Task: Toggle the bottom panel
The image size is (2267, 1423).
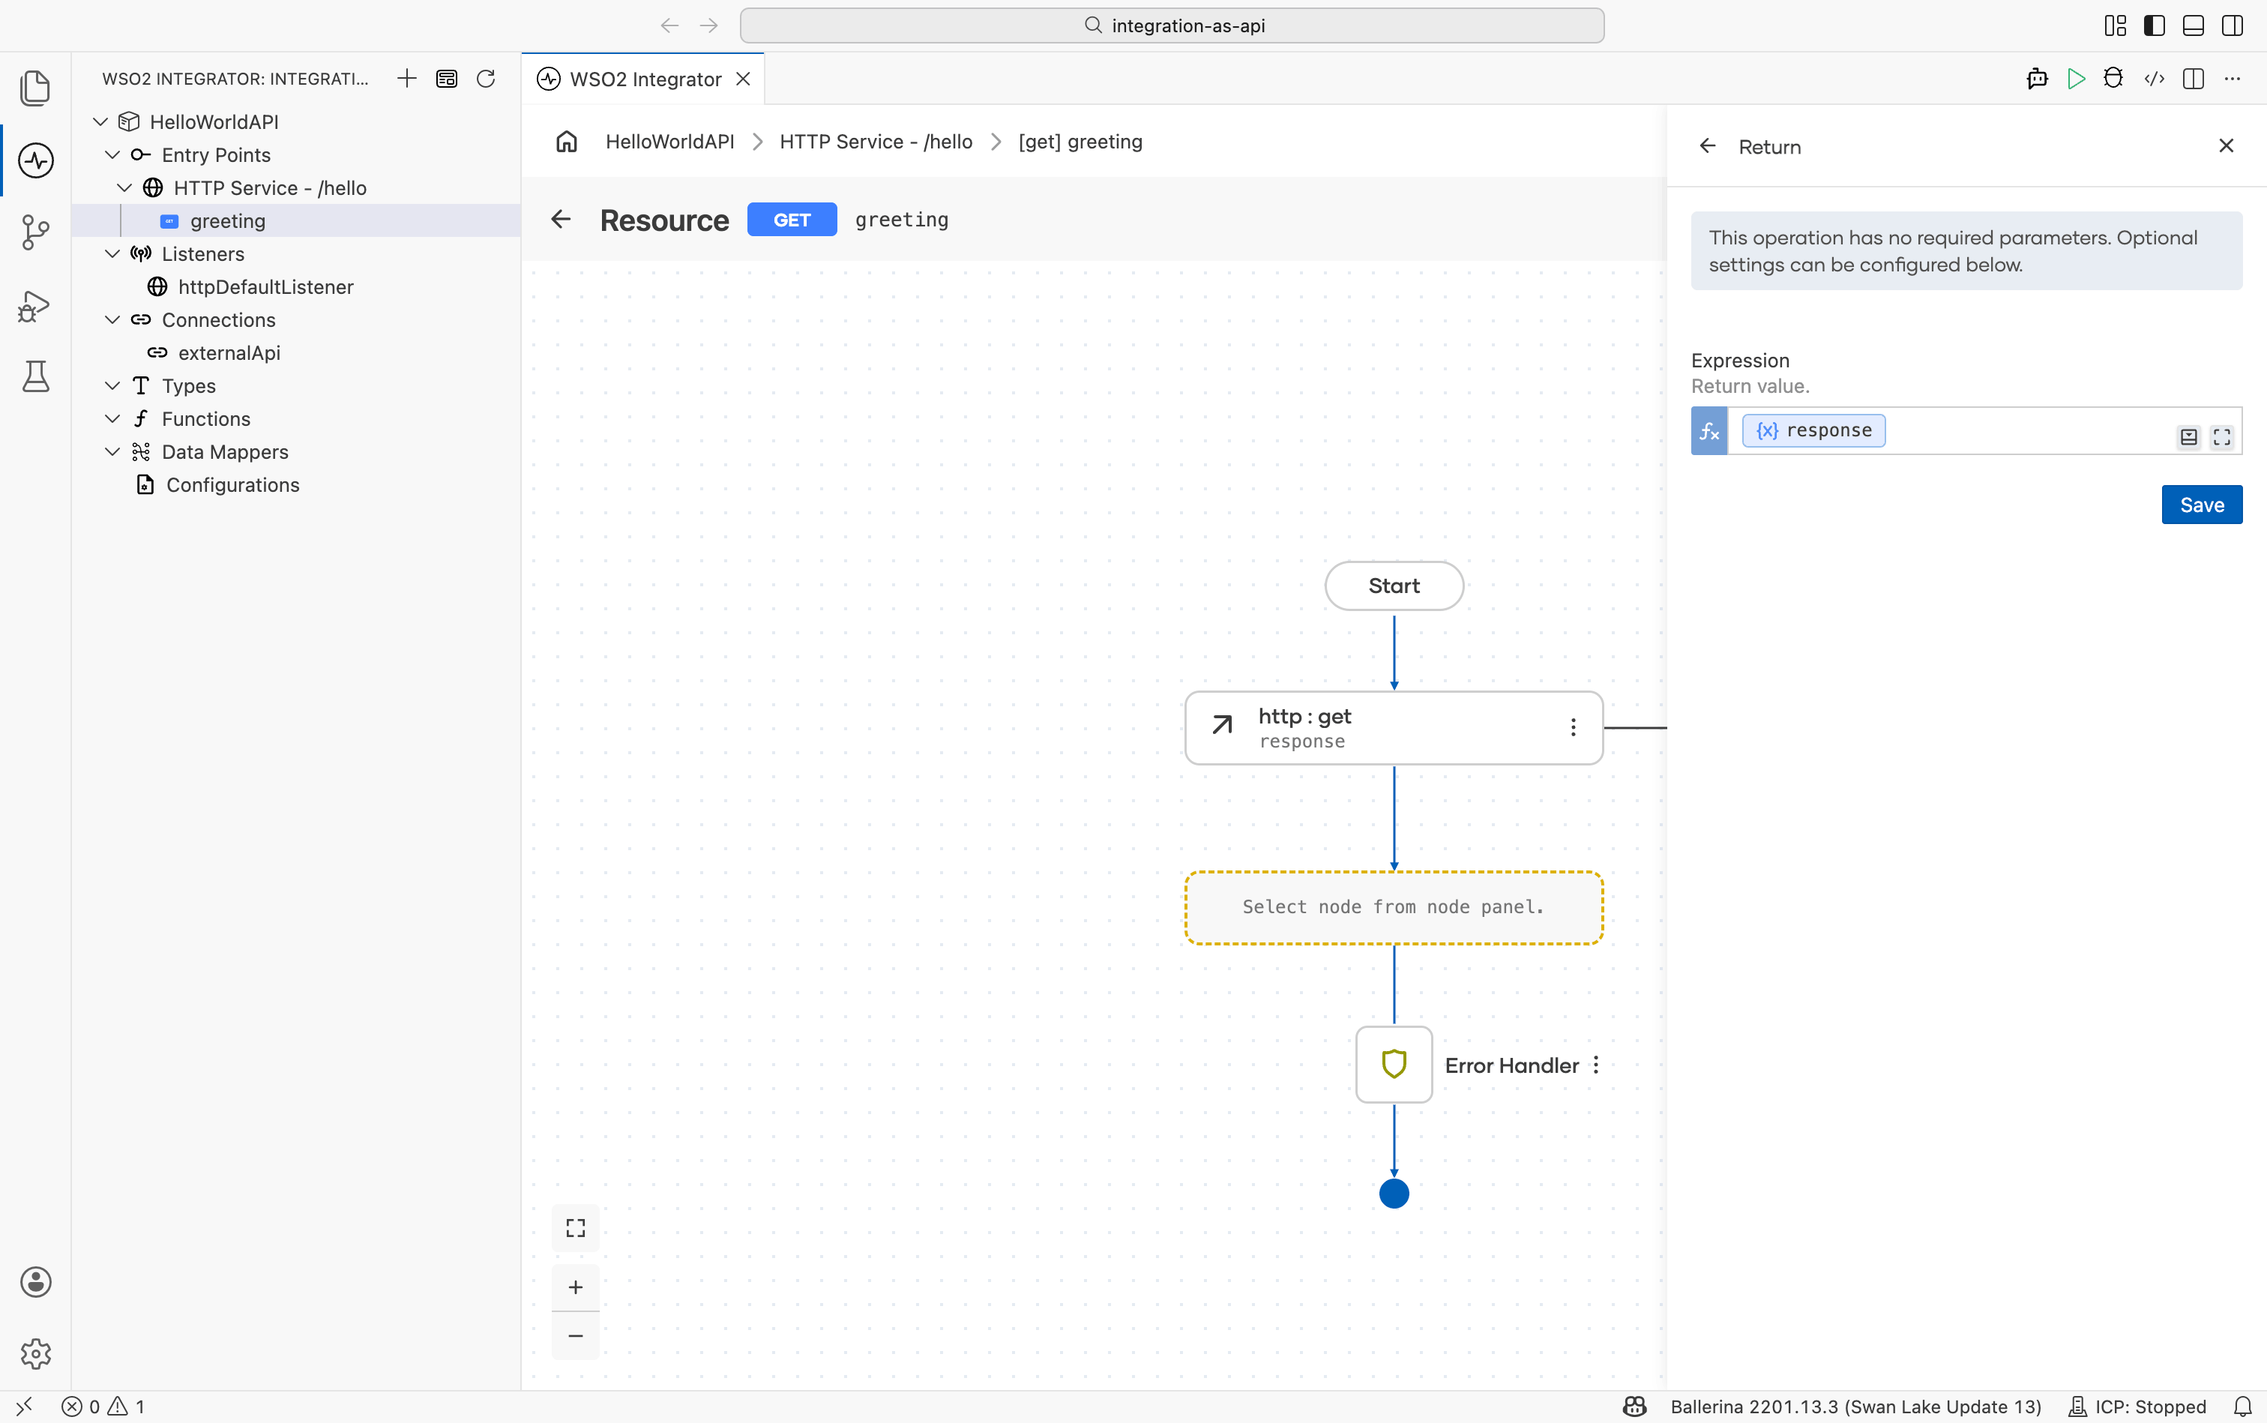Action: (x=2194, y=25)
